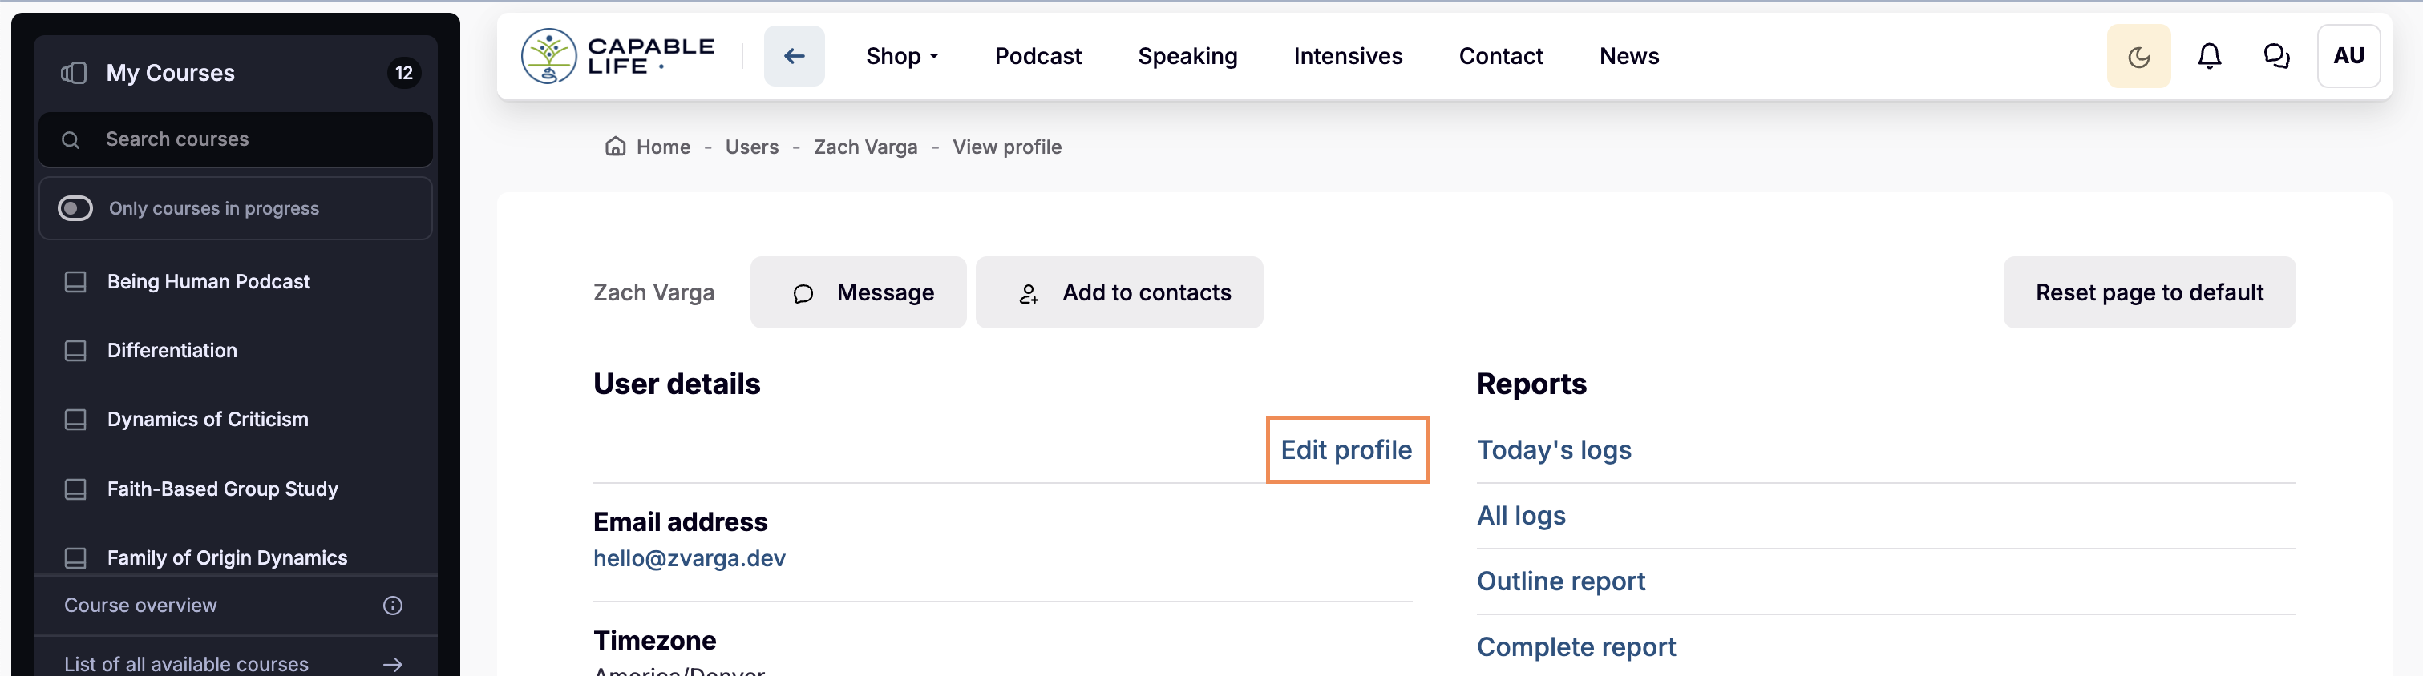
Task: Click the arrow beside List of all available courses
Action: [393, 664]
